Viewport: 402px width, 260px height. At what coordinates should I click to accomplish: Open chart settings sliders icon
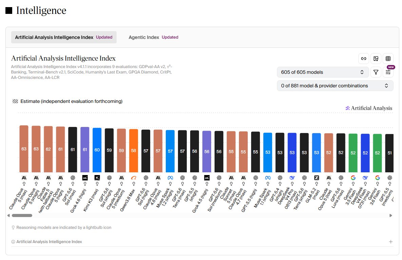click(388, 72)
